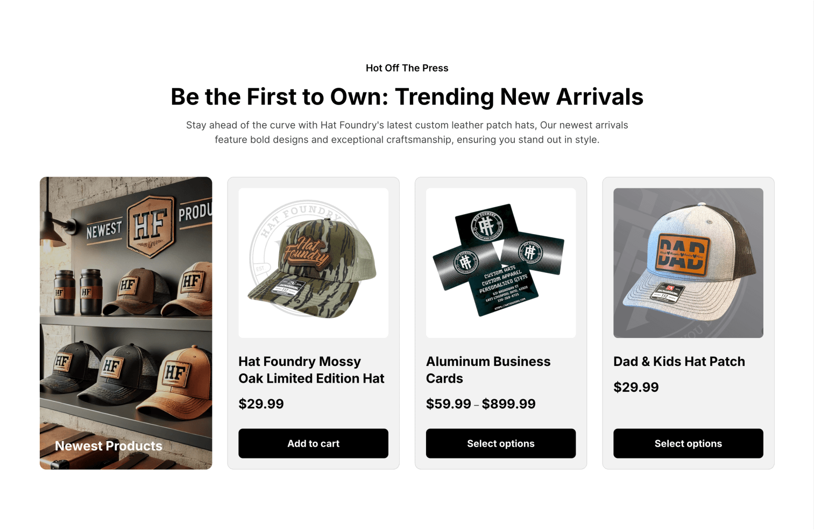Click the $59.99 – $899.99 price range

click(481, 404)
